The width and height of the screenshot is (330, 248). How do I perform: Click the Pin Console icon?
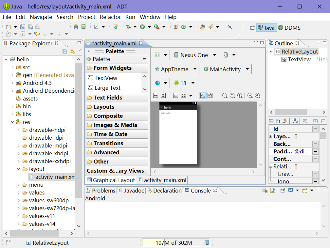[283, 190]
